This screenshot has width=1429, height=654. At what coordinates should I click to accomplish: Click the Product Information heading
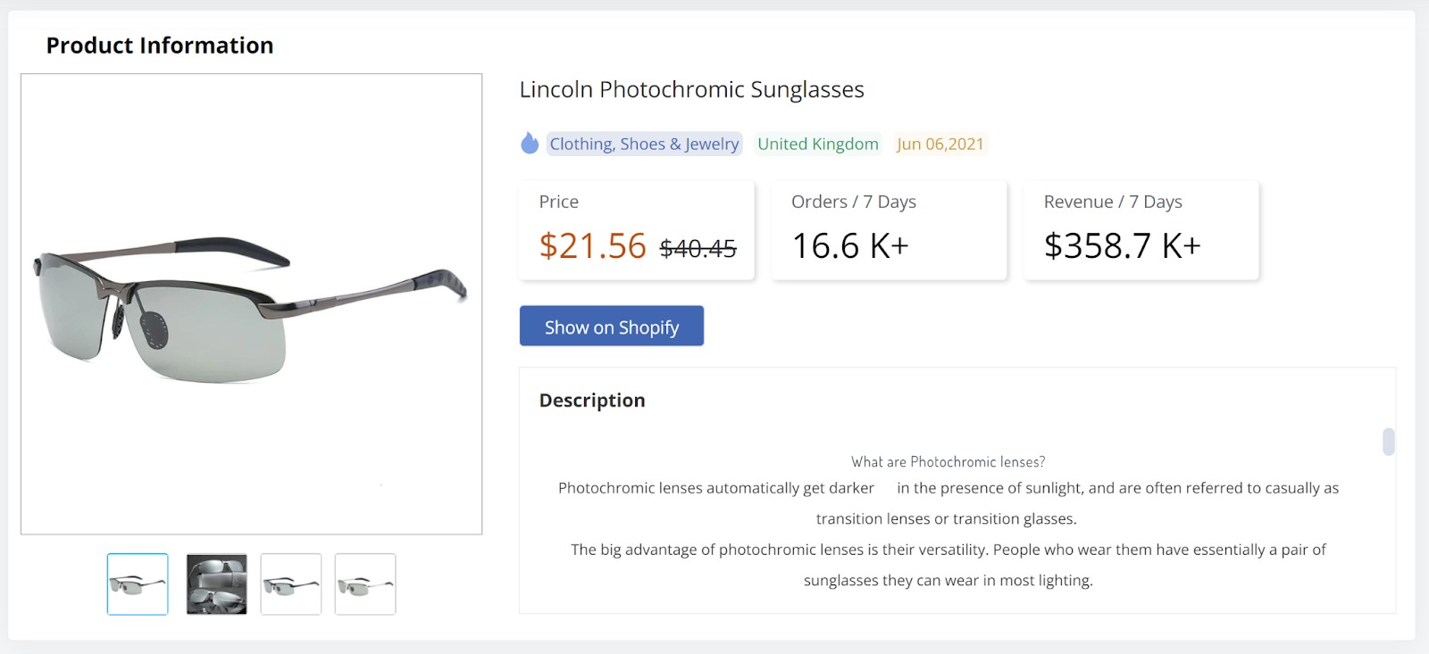pyautogui.click(x=160, y=45)
